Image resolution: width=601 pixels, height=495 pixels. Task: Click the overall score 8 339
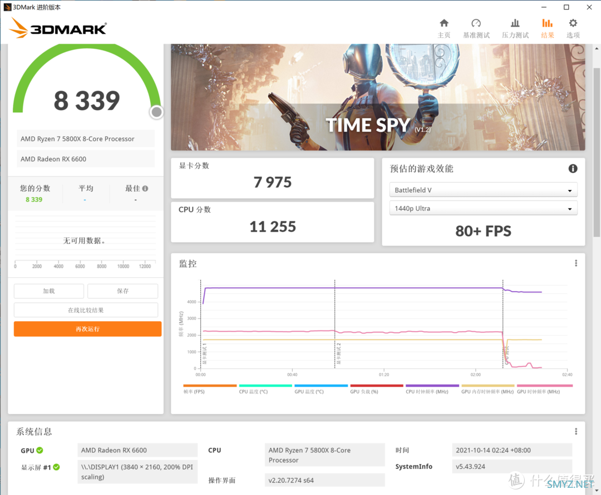click(x=87, y=101)
